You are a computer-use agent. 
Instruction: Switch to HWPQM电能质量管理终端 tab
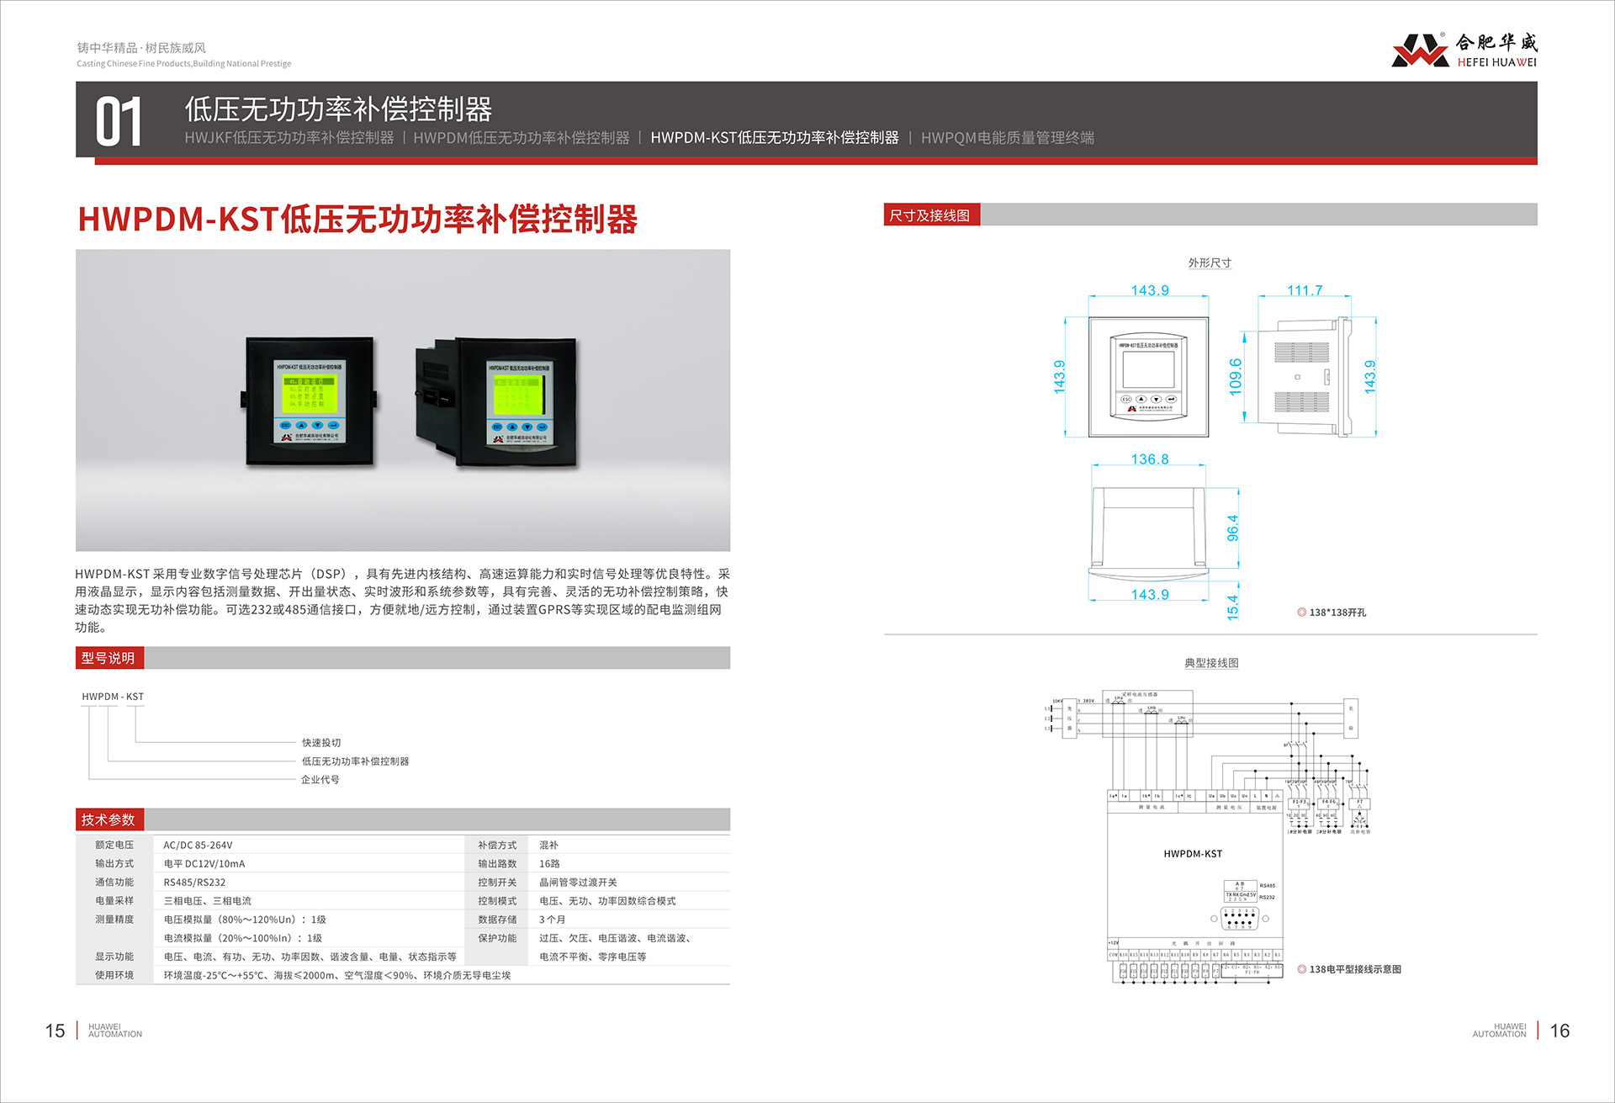(x=1007, y=138)
